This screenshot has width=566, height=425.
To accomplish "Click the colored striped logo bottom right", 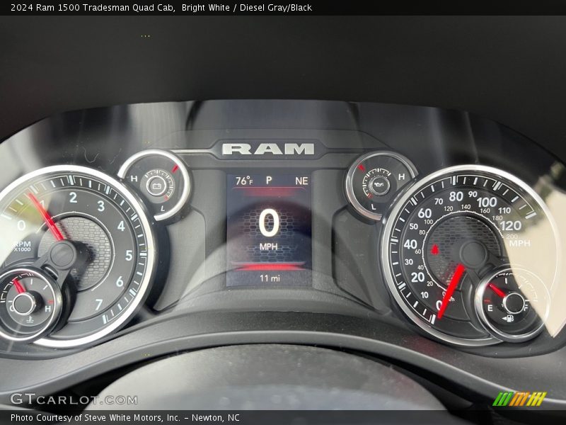I will point(519,399).
